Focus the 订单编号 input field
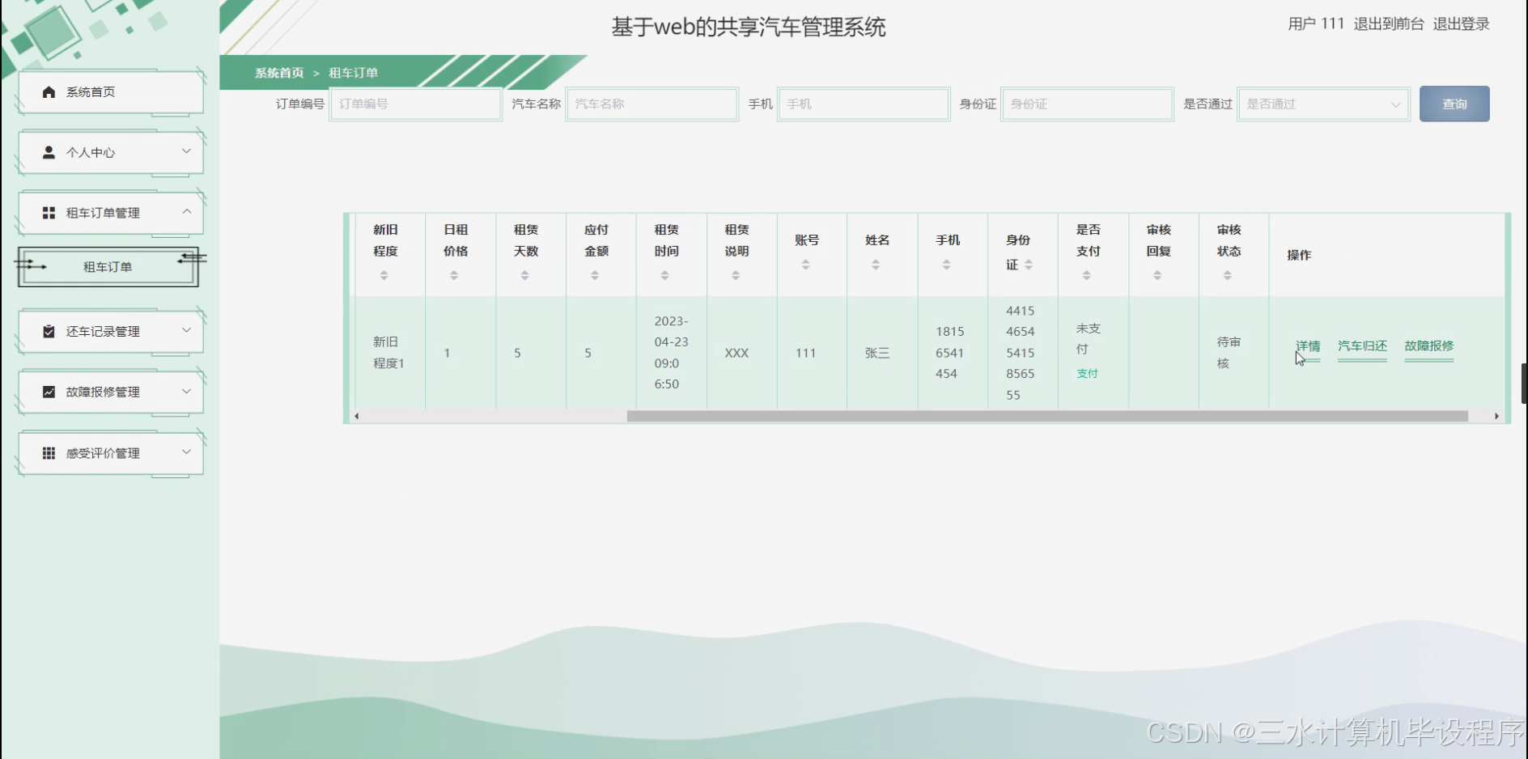Screen dimensions: 1528x759 (414, 104)
